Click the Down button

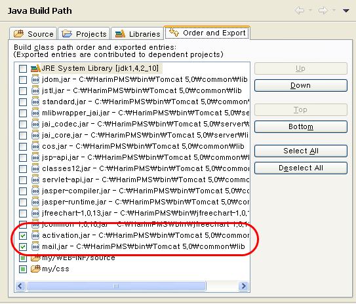click(301, 86)
